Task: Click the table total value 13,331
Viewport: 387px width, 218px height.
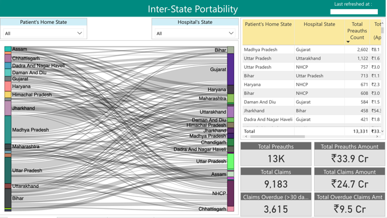Action: 360,131
